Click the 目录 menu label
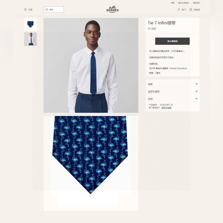Viewport: 223px width, 223px height. point(30,10)
